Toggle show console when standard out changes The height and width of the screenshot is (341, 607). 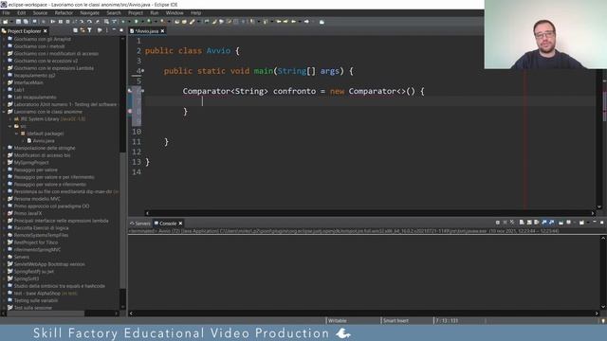click(x=543, y=223)
